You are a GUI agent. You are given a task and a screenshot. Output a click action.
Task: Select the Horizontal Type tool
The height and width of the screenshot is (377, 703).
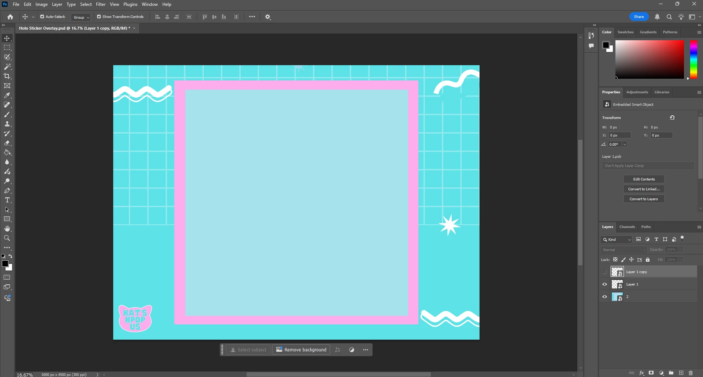tap(7, 200)
